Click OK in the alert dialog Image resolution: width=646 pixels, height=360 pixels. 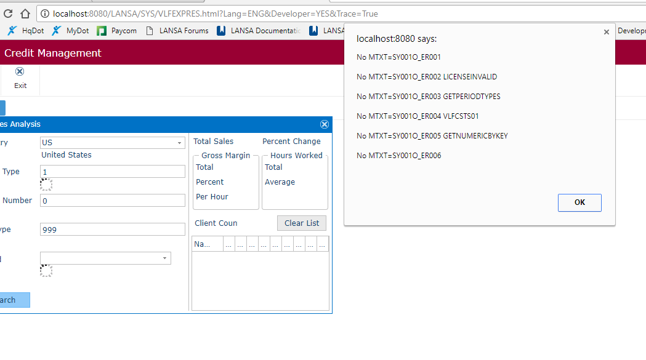(579, 202)
